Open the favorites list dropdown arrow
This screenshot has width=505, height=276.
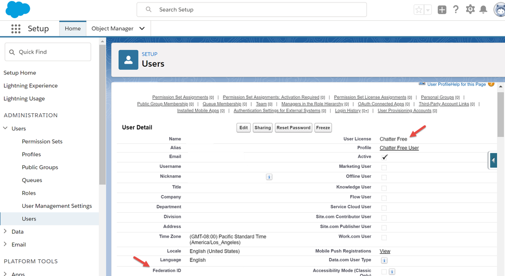point(428,10)
